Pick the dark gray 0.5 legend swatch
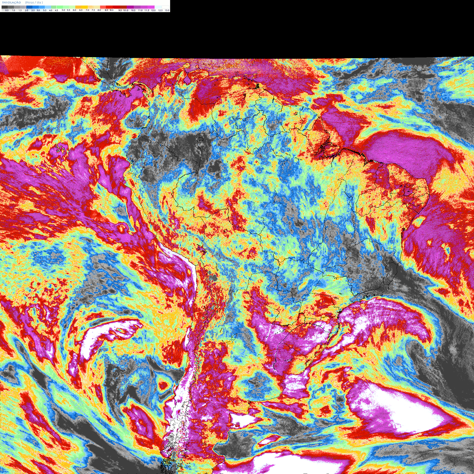474x474 pixels. coord(4,7)
